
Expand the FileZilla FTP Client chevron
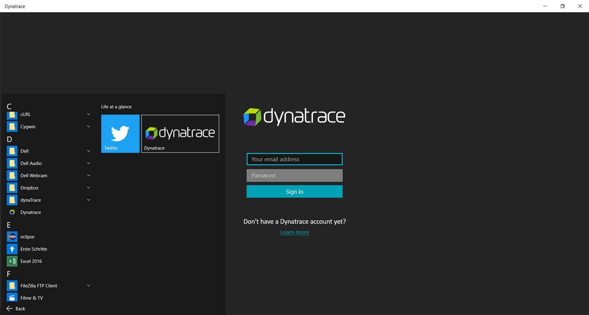tap(89, 286)
